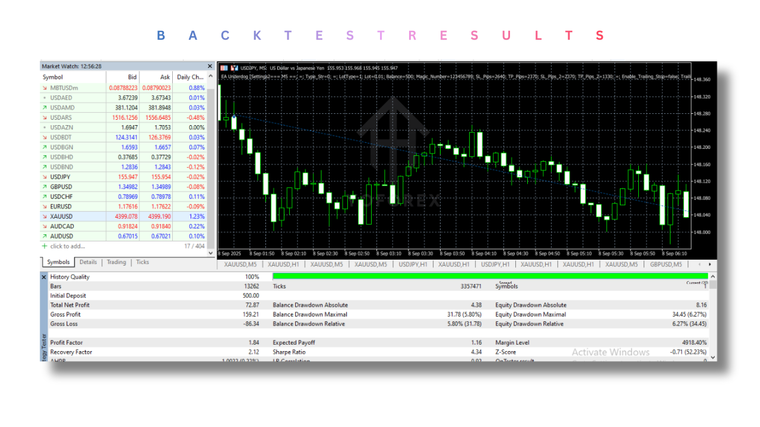View the Ticks tab
The image size is (760, 427).
click(142, 262)
